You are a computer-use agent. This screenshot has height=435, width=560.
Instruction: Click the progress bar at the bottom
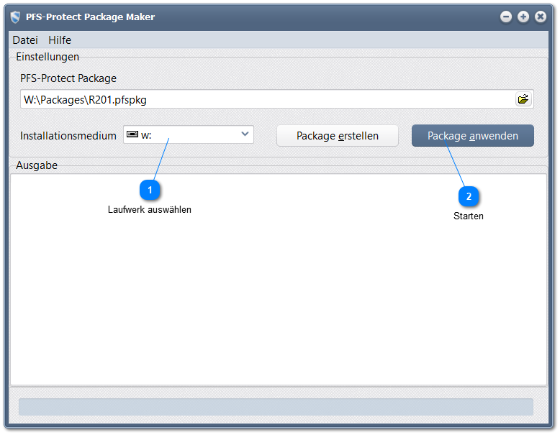[276, 407]
